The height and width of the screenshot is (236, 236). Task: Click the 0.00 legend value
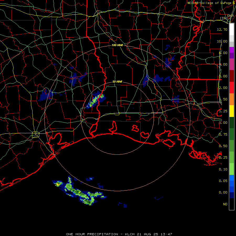[x=223, y=192]
